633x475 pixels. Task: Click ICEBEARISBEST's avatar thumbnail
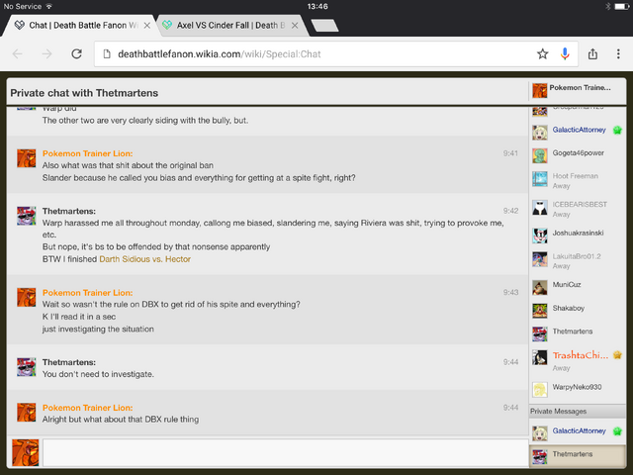pyautogui.click(x=540, y=207)
